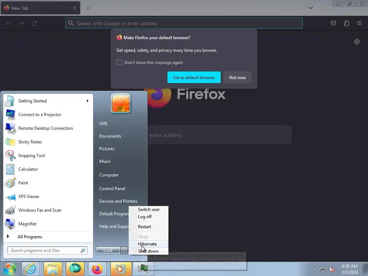Click Search programs and files box
368x276 pixels.
tap(47, 250)
